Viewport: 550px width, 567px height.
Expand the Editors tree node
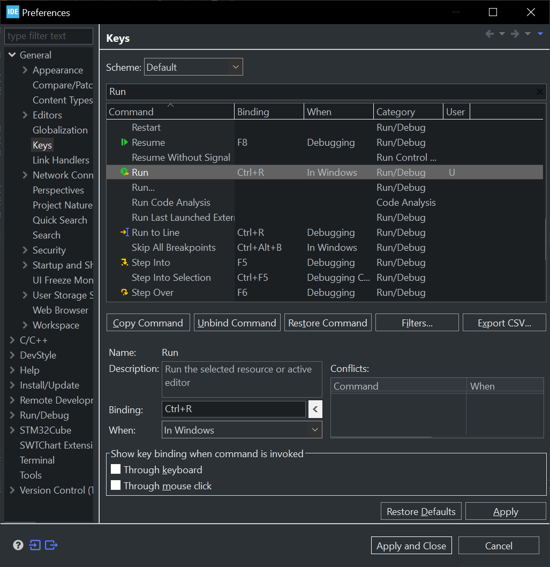[25, 115]
